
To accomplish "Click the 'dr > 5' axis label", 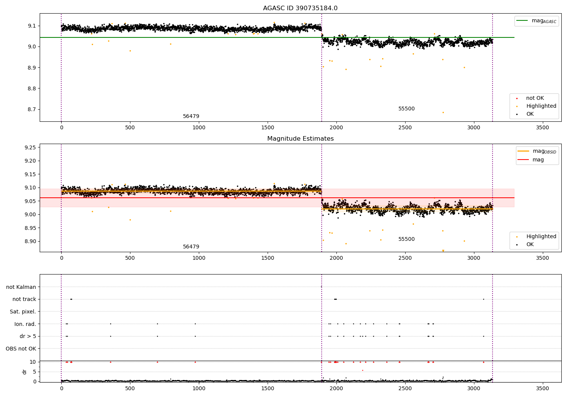I will [28, 336].
